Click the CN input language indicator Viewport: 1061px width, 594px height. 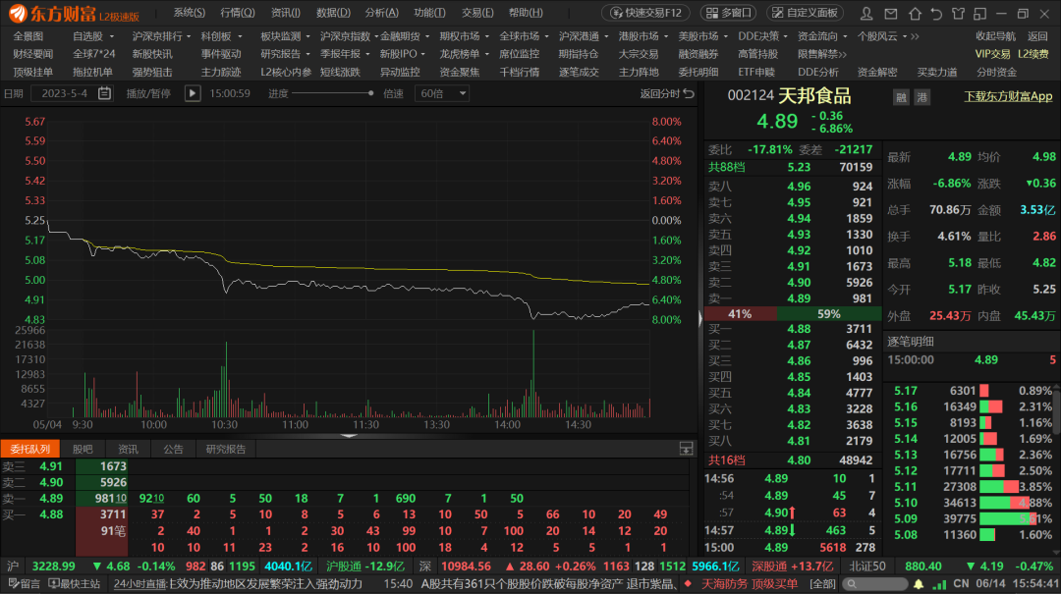coord(961,583)
